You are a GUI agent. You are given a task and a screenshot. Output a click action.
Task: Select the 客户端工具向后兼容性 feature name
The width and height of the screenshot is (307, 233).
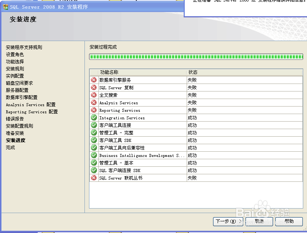(x=122, y=148)
